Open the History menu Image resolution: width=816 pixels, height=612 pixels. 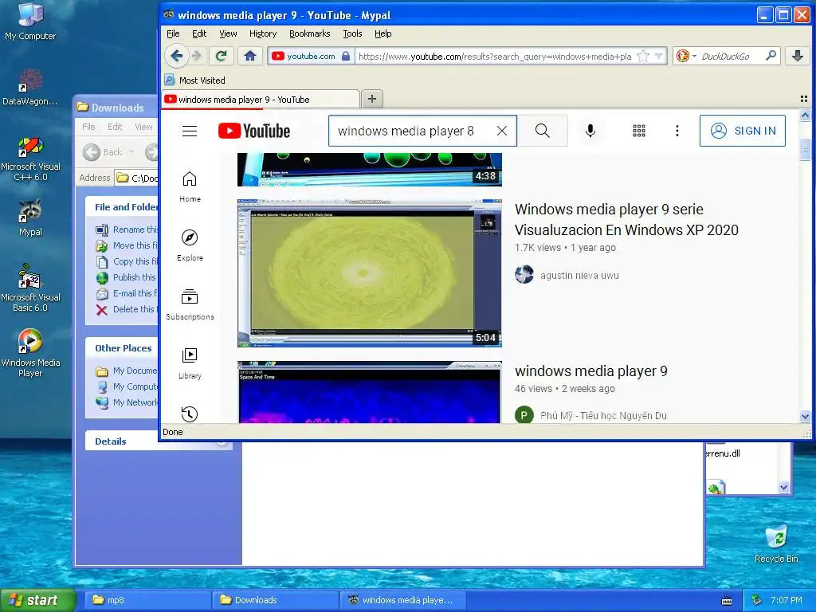point(263,33)
